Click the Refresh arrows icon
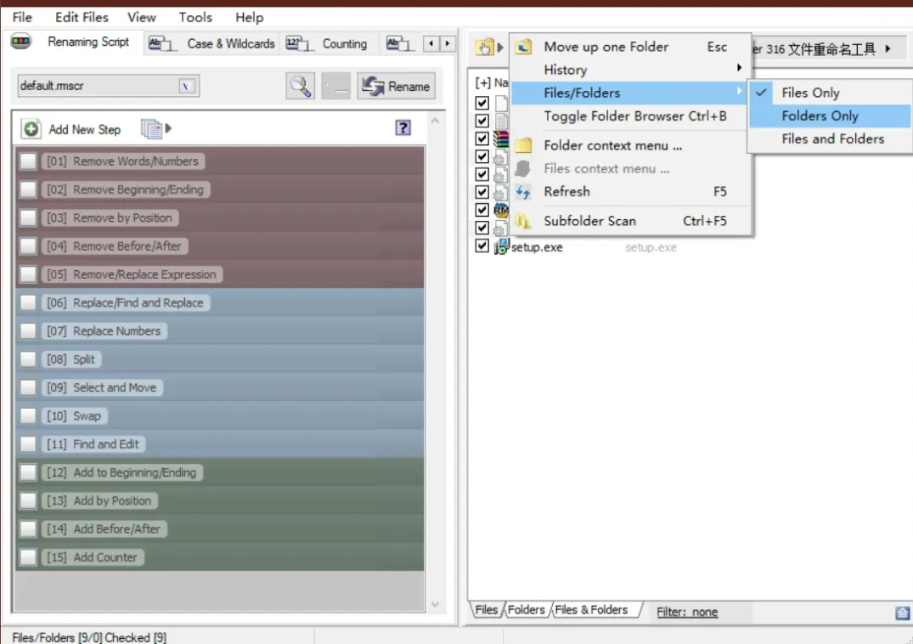The image size is (913, 644). pyautogui.click(x=523, y=191)
